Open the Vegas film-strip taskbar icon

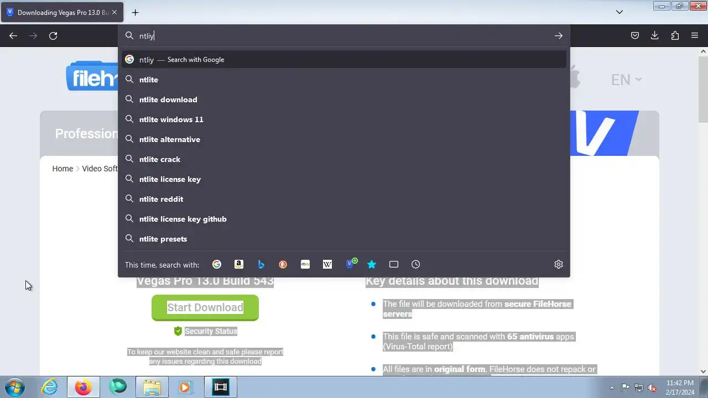(221, 387)
